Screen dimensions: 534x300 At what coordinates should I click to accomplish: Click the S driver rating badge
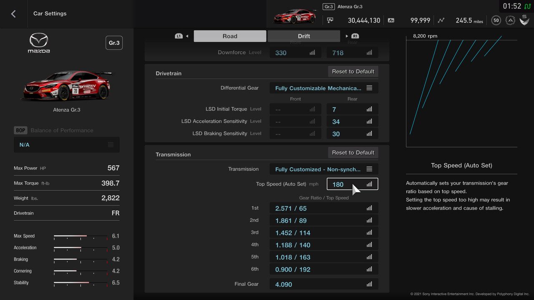pos(524,20)
